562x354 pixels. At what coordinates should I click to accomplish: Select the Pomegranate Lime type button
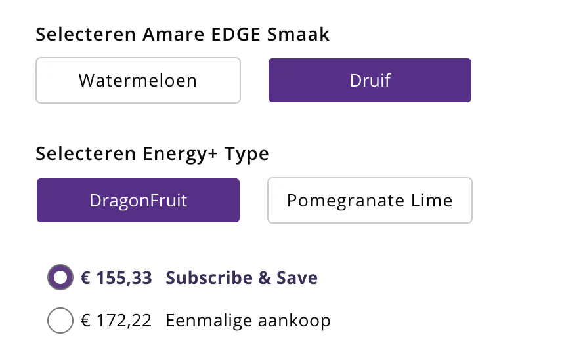tap(370, 201)
